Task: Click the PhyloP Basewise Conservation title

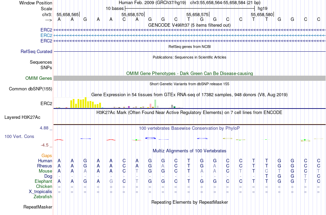Action: [189, 128]
